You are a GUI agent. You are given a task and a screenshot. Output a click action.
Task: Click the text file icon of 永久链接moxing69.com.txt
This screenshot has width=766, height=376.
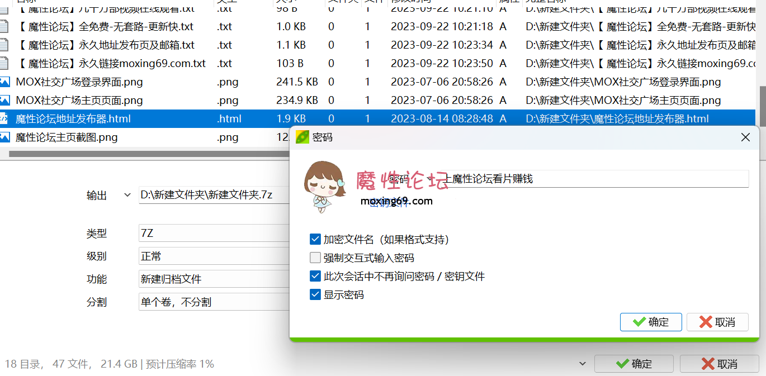point(4,64)
